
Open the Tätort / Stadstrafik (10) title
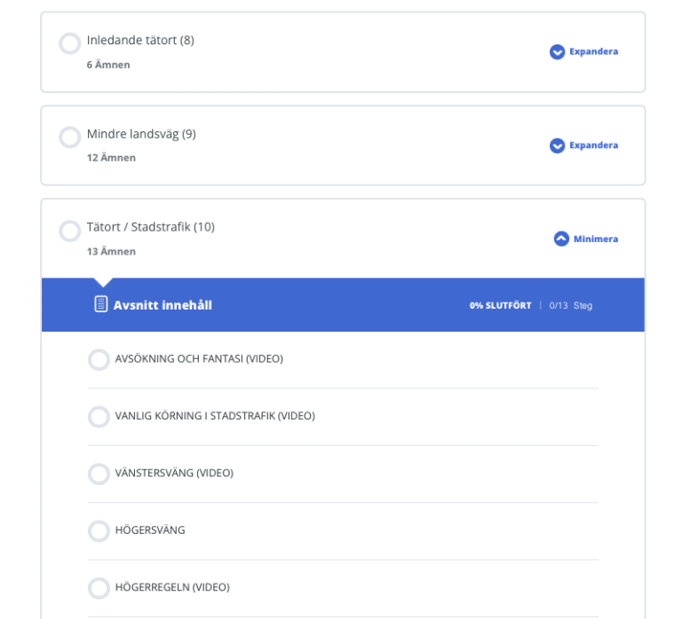[x=151, y=227]
